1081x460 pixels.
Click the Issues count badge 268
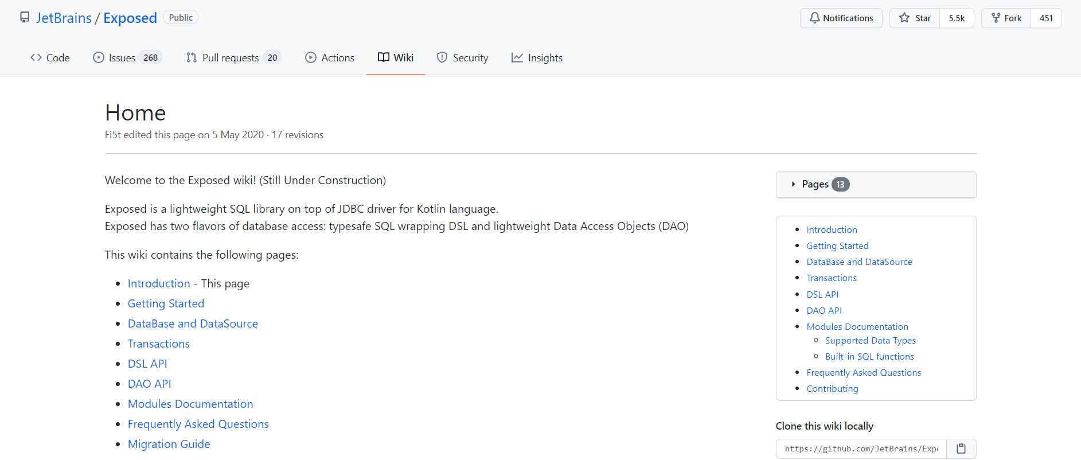[x=151, y=57]
